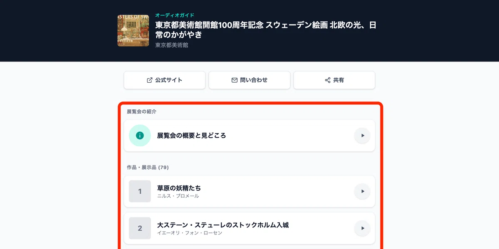Click artist name ニルス・ブロメール
499x249 pixels.
(x=178, y=196)
